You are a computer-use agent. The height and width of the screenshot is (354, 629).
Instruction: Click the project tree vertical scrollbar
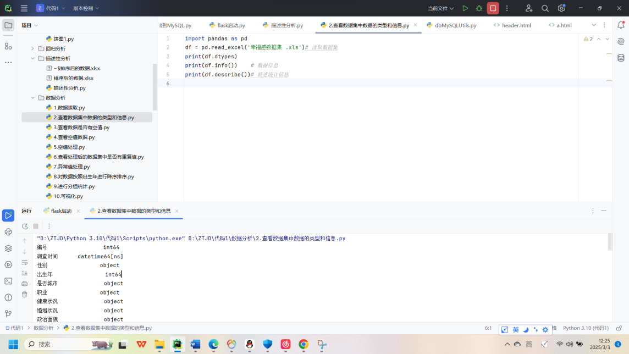(155, 86)
